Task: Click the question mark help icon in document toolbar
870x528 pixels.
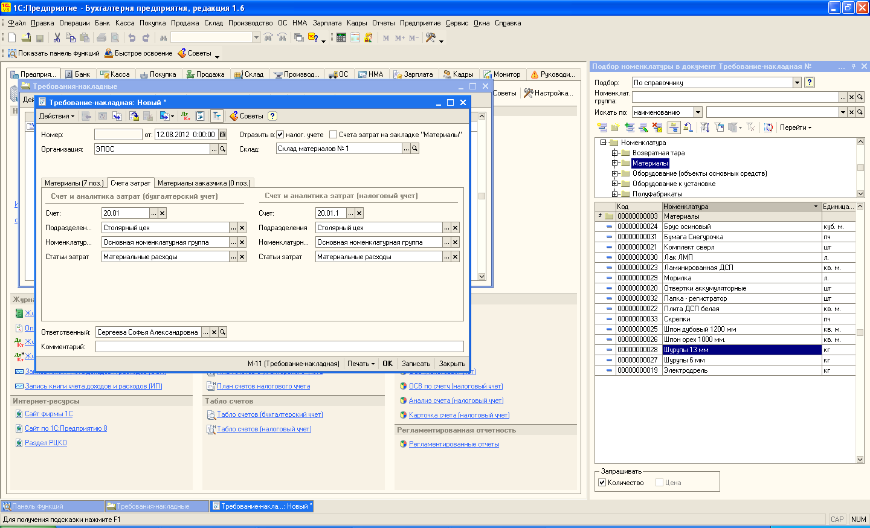Action: click(272, 116)
